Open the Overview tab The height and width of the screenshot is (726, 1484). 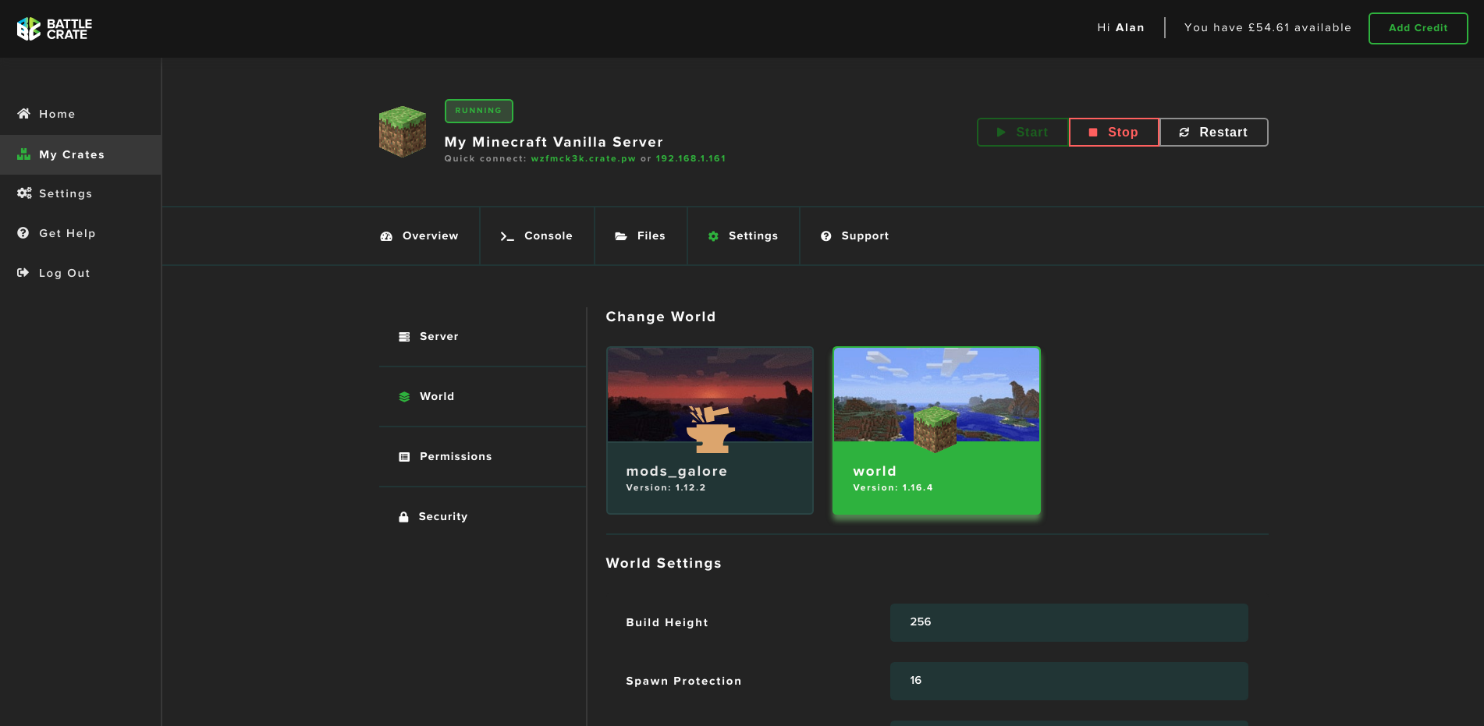click(x=420, y=236)
